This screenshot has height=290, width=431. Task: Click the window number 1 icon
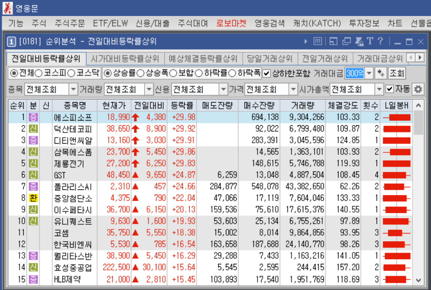point(11,42)
